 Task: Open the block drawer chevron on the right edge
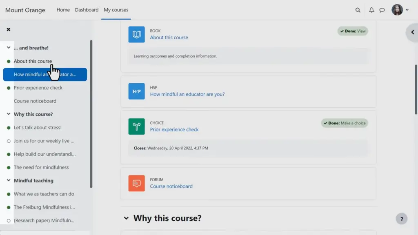click(x=412, y=33)
